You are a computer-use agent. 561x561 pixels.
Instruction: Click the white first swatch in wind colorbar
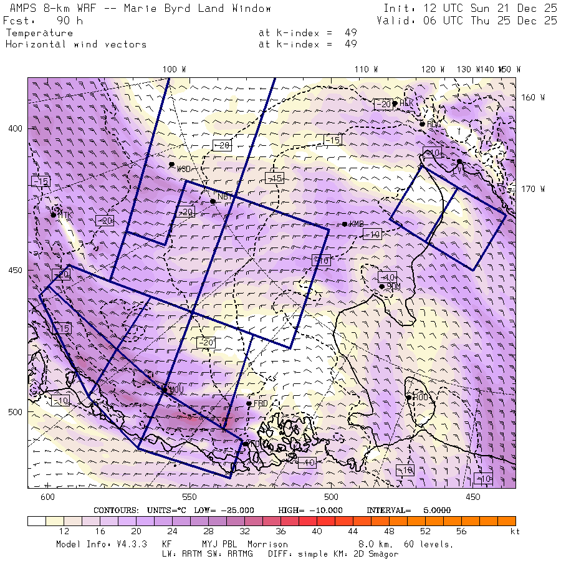coord(37,521)
